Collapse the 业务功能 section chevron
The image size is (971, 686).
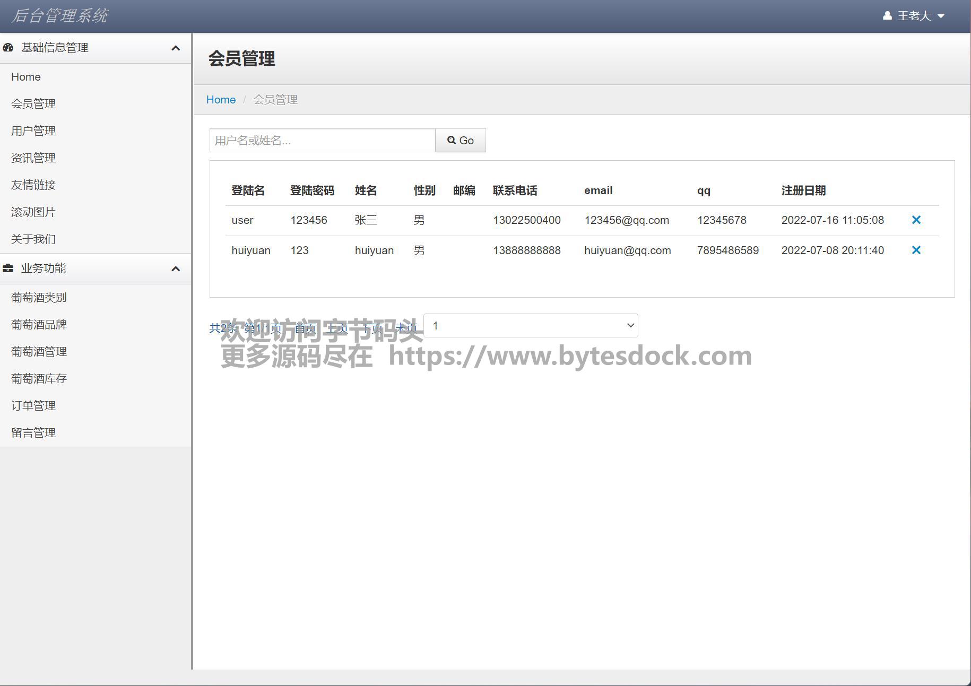click(x=176, y=269)
